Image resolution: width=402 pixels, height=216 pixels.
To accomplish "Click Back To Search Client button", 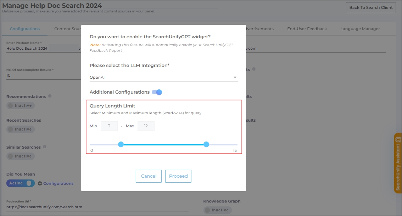I will (x=371, y=7).
